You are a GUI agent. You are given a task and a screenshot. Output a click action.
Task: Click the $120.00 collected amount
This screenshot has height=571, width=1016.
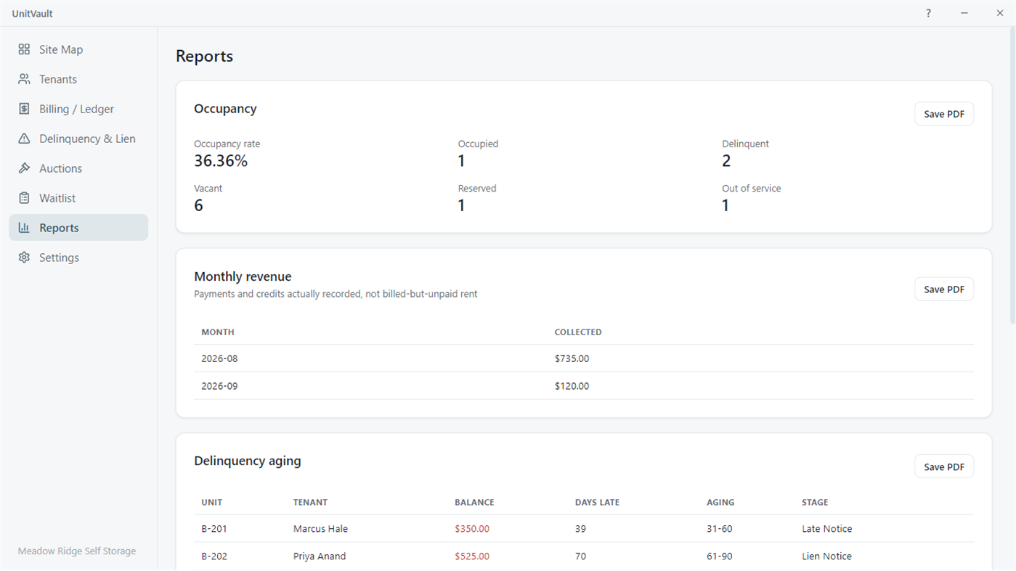(572, 386)
